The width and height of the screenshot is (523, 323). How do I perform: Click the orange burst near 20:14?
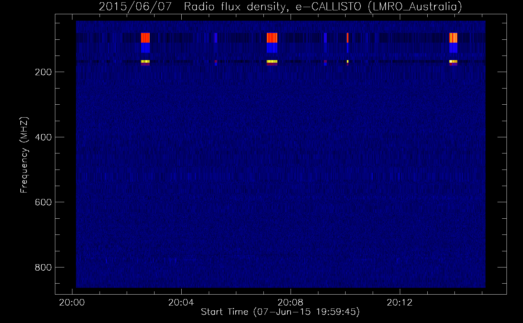pos(454,38)
